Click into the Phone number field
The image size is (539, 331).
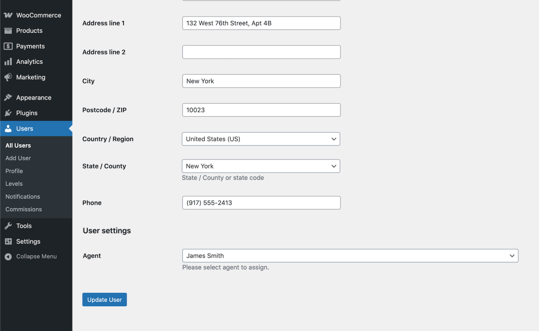(261, 203)
